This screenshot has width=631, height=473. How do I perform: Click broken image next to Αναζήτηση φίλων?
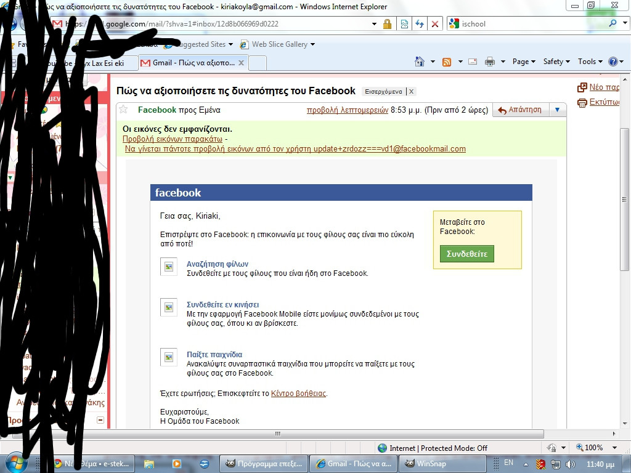click(169, 267)
